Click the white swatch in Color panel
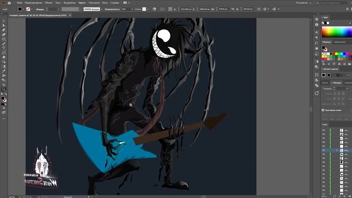This screenshot has width=352, height=198. 328,23
